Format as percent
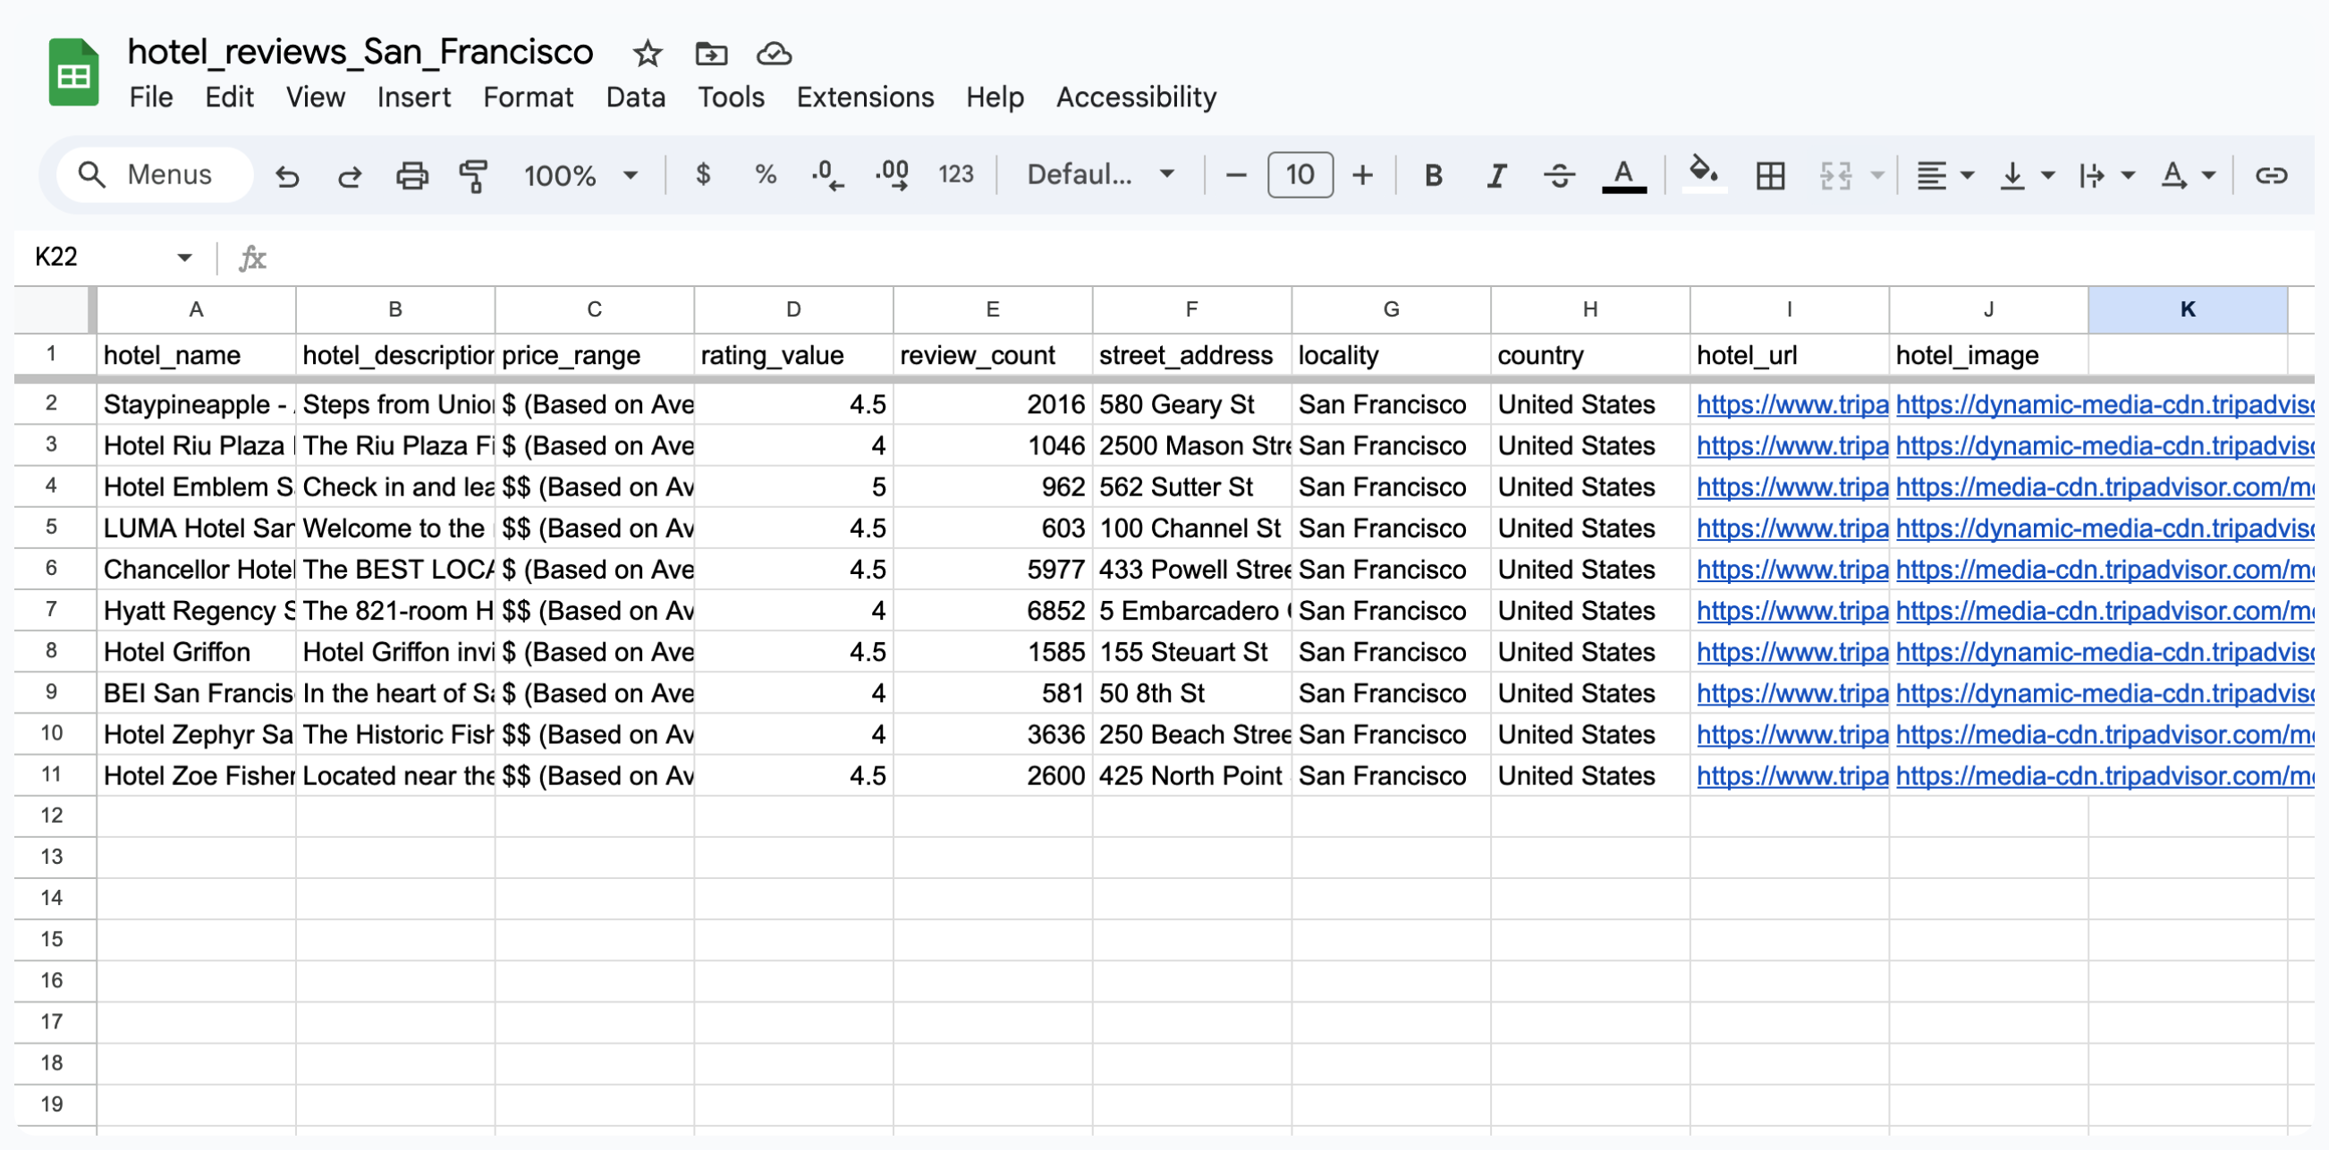2329x1150 pixels. (x=766, y=173)
